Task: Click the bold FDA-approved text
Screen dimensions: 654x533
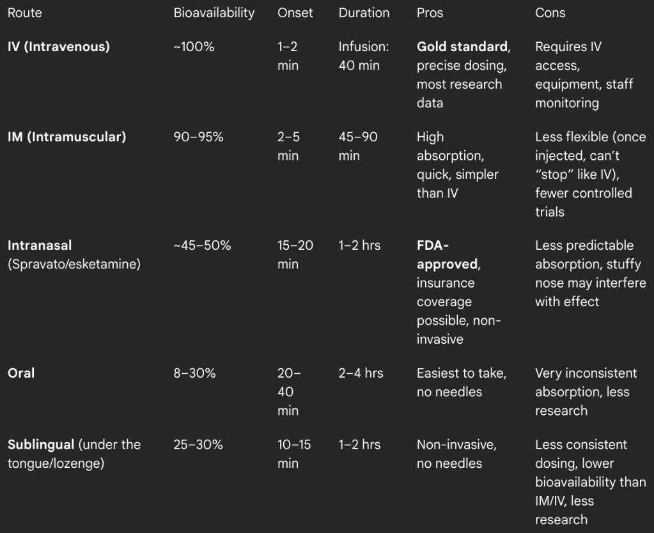Action: click(446, 254)
